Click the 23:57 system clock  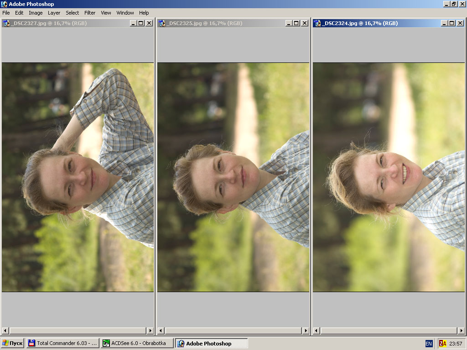point(456,344)
